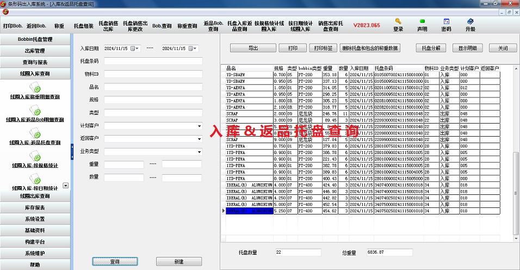Expand the 库存报表 sidebar section
Image resolution: width=520 pixels, height=270 pixels.
[x=35, y=207]
